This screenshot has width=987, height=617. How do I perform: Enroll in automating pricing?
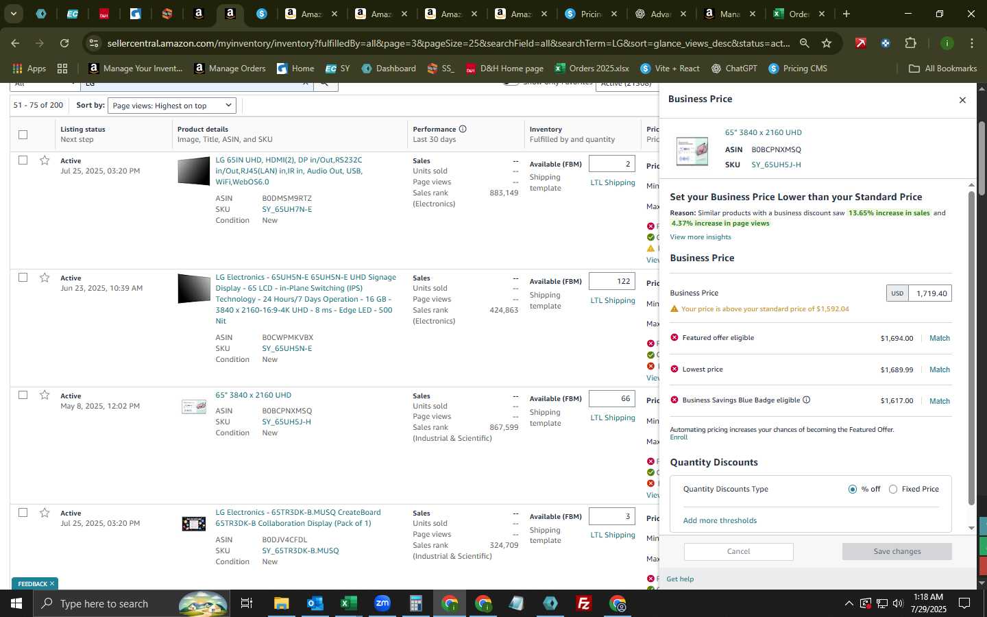pos(679,437)
